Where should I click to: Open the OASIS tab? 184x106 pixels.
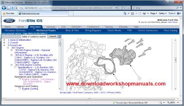pos(76,27)
